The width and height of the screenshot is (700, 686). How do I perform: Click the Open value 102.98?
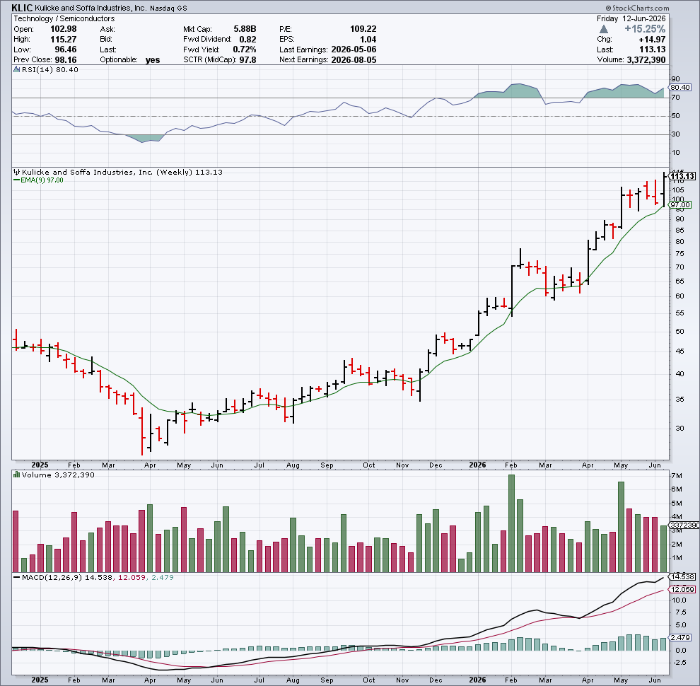64,29
